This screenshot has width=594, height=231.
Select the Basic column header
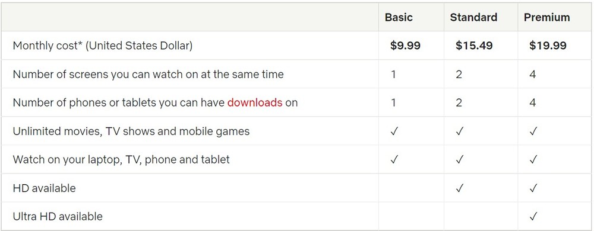pos(399,17)
